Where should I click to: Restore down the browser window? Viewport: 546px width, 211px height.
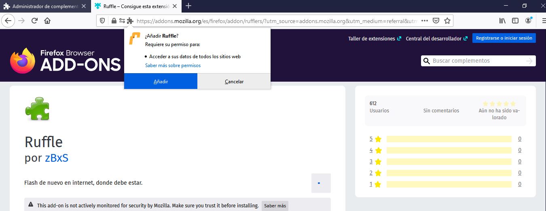pyautogui.click(x=525, y=6)
